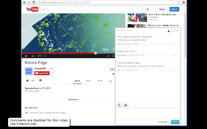
Task: Open Mirror's edge Single Segment video title
Action: (164, 25)
